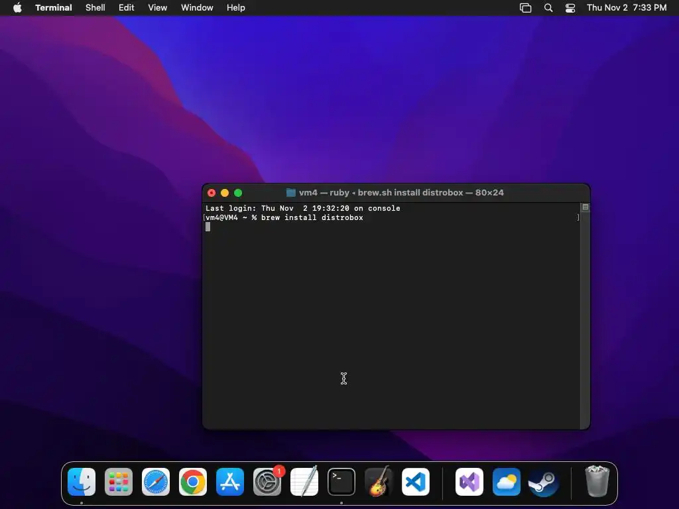This screenshot has height=509, width=679.
Task: Open Finder from the dock
Action: coord(82,482)
